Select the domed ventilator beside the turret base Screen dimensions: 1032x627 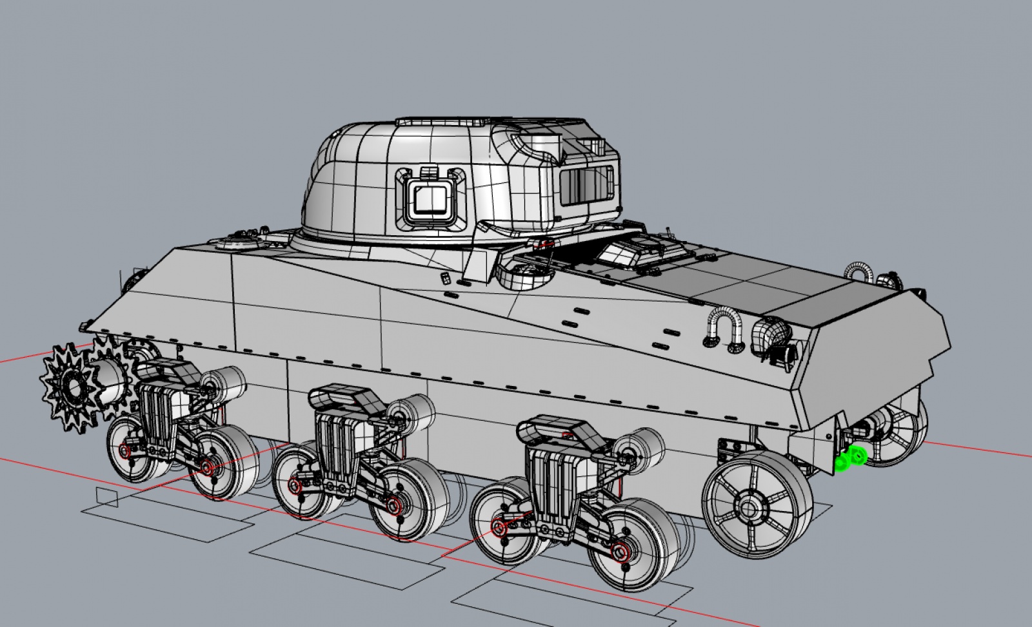pos(524,276)
